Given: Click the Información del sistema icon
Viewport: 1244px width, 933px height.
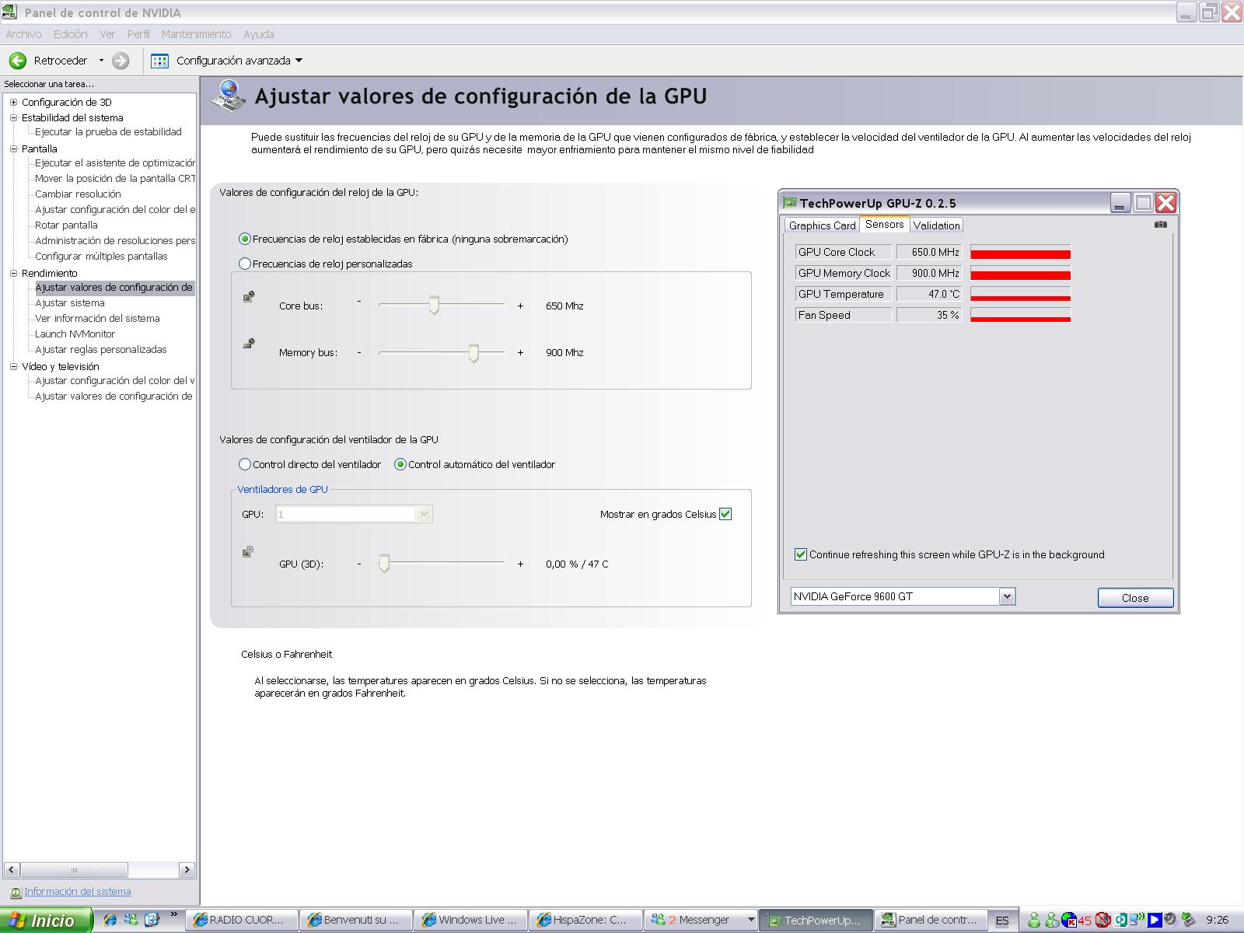Looking at the screenshot, I should 16,893.
